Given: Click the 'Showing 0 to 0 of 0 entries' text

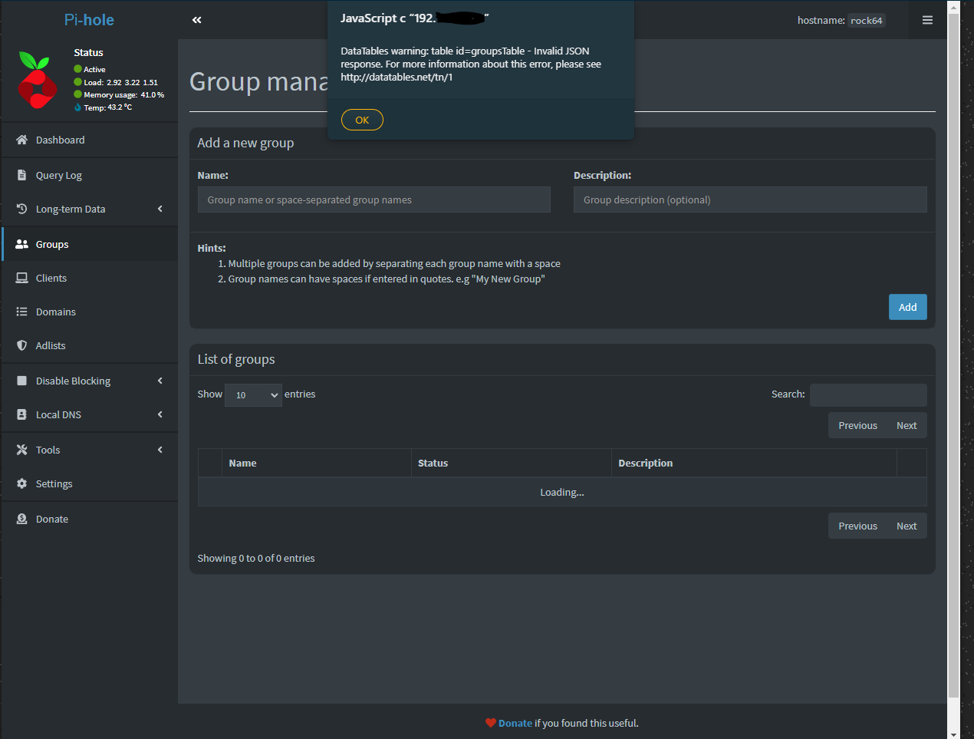Looking at the screenshot, I should point(256,558).
